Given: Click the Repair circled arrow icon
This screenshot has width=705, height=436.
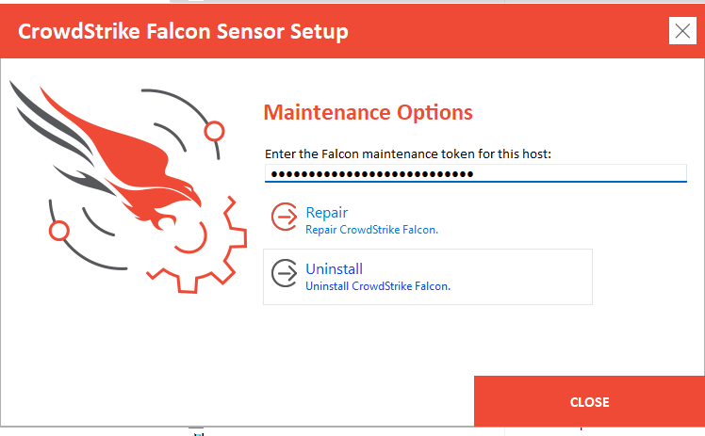Looking at the screenshot, I should [284, 217].
